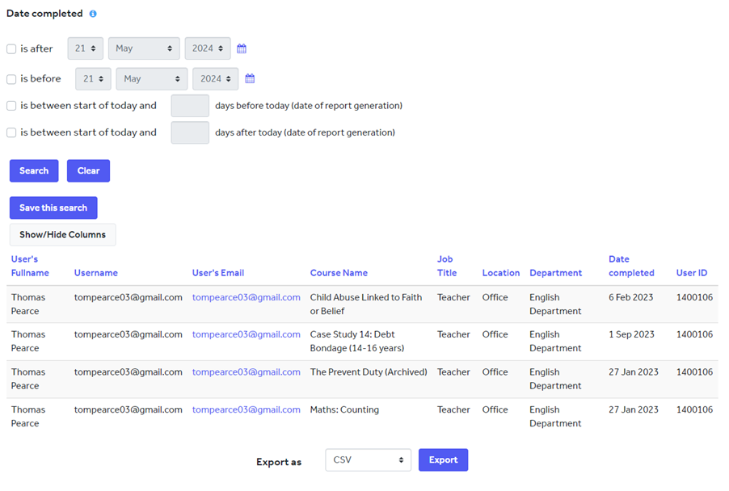The width and height of the screenshot is (729, 491).
Task: Open the export format dropdown showing CSV
Action: [x=368, y=460]
